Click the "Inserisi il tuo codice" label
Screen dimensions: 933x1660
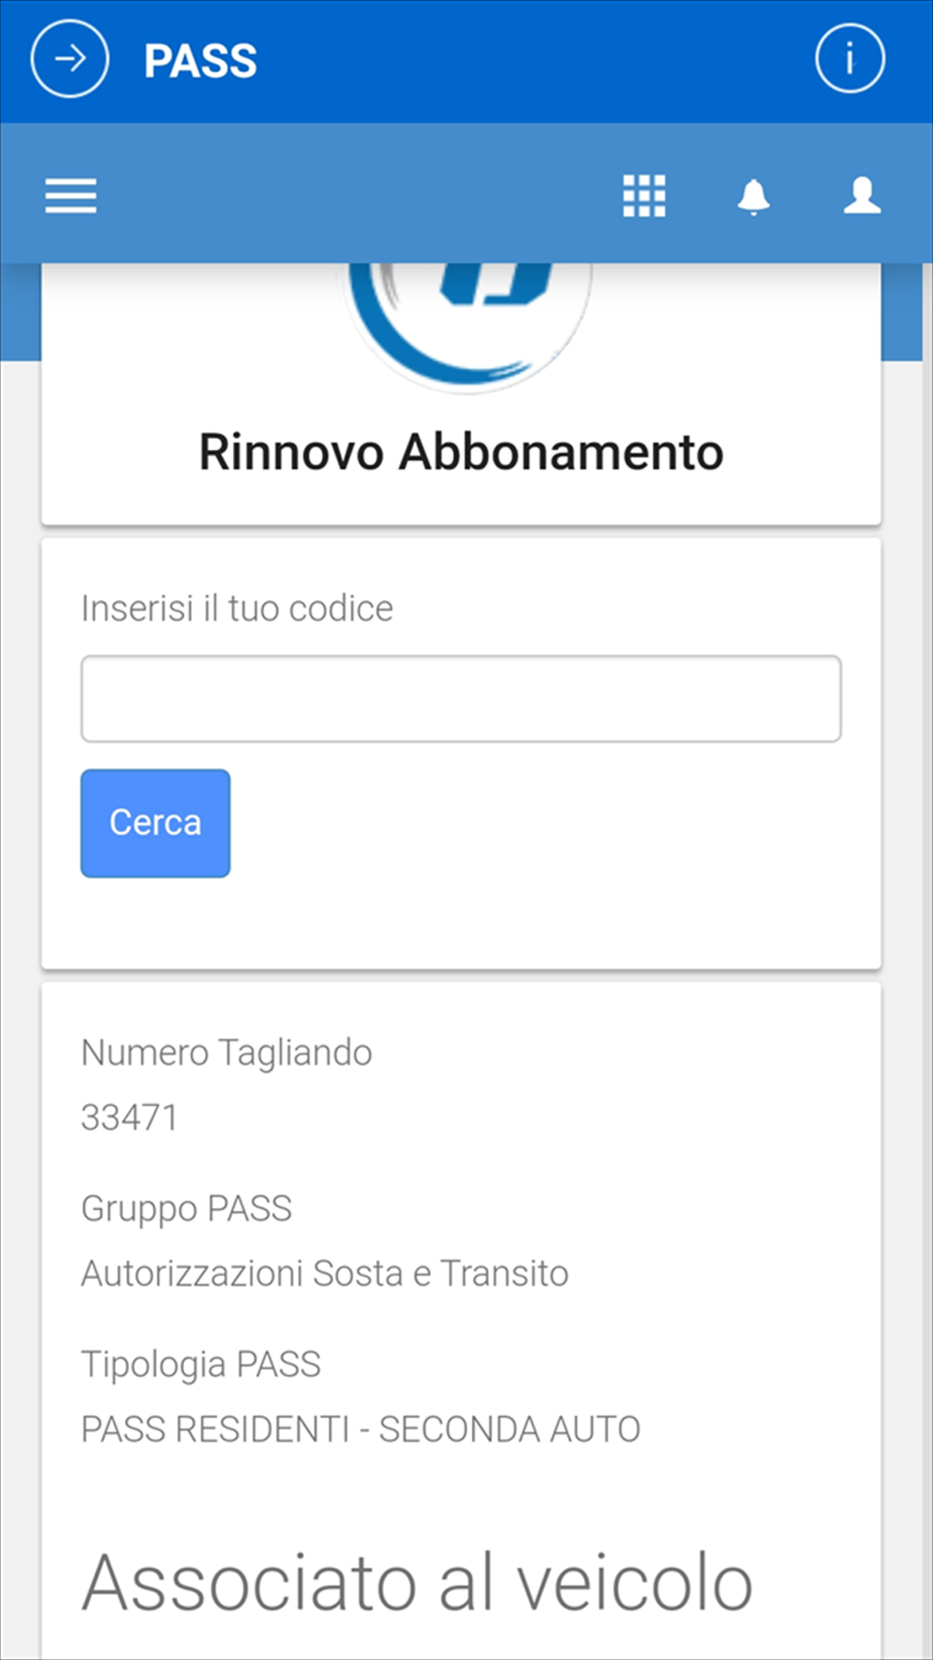point(237,609)
